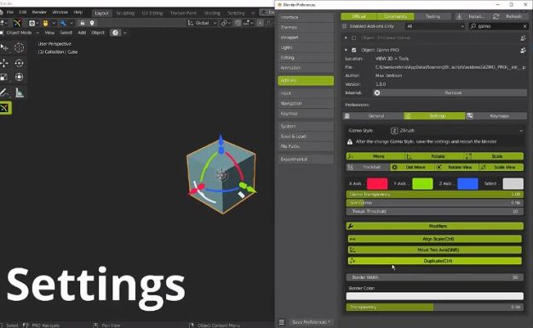Image resolution: width=533 pixels, height=328 pixels.
Task: Open the Object Mode dropdown
Action: coord(20,32)
